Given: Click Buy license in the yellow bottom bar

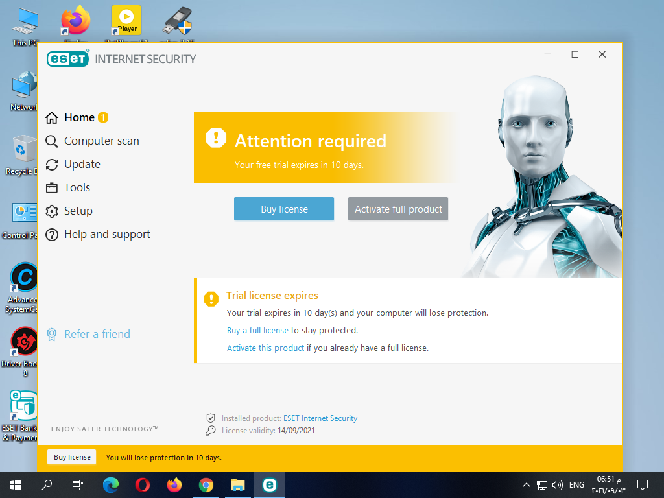Looking at the screenshot, I should [72, 457].
